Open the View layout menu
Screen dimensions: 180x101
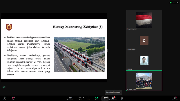pyautogui.click(x=175, y=3)
